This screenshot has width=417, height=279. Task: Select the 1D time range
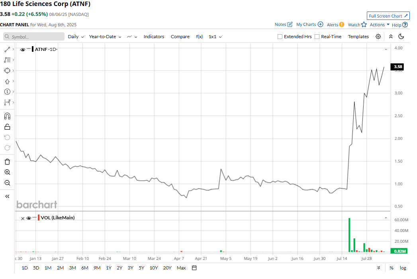(x=24, y=268)
